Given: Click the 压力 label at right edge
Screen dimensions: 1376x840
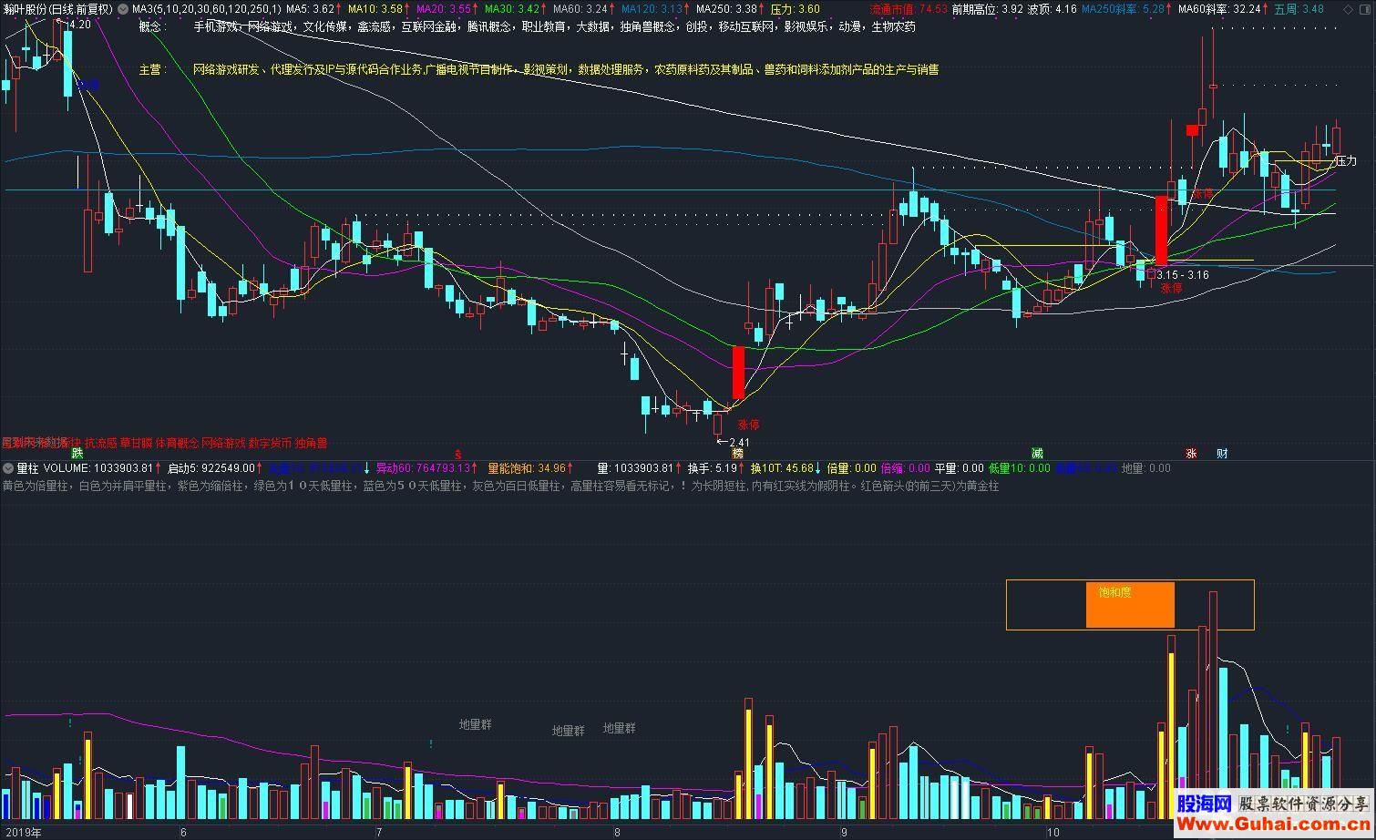Looking at the screenshot, I should (1346, 161).
